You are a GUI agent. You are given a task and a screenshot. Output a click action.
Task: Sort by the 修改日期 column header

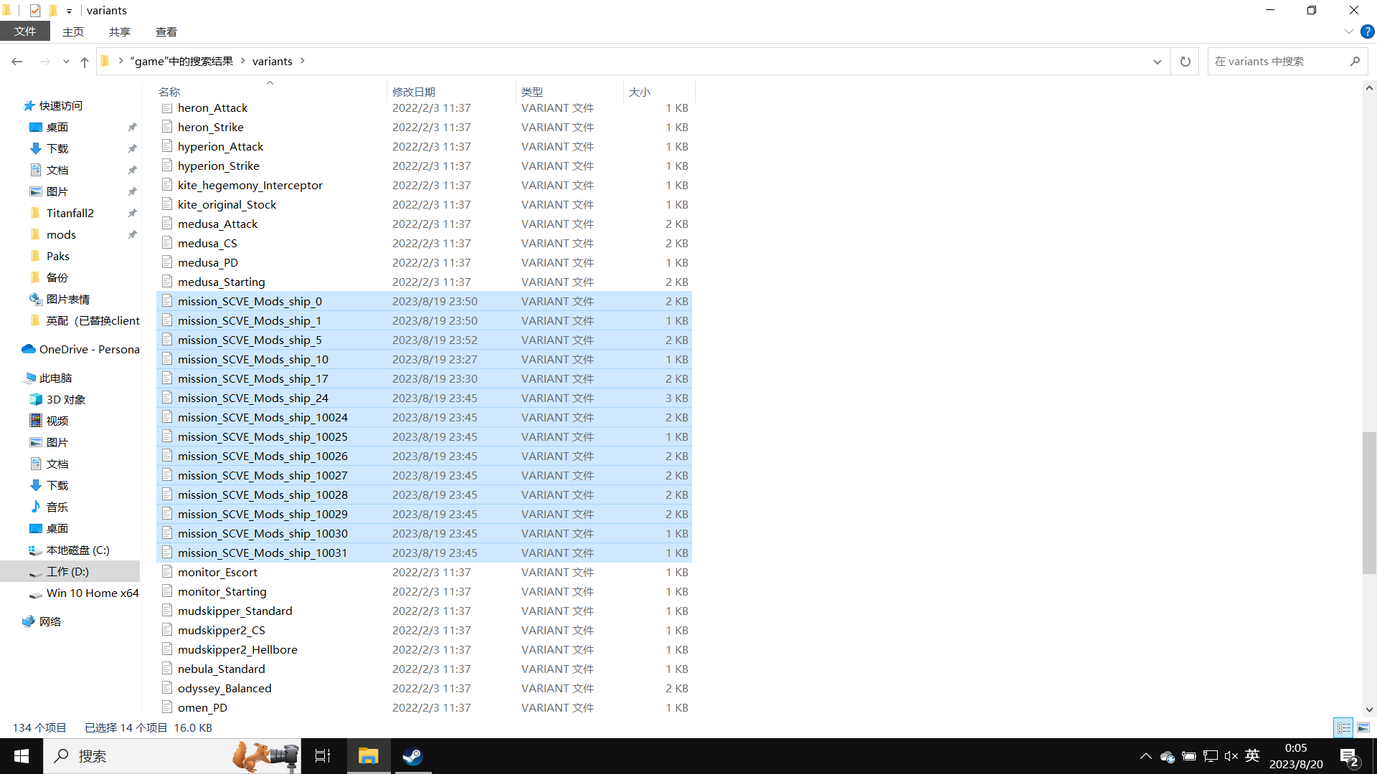click(414, 92)
